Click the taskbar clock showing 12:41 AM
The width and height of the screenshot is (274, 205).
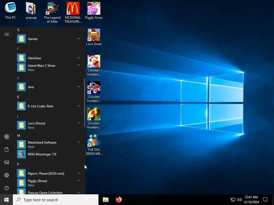251,200
